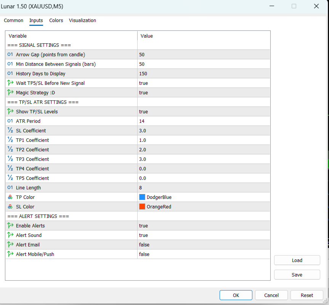Click the Variable column header
Viewport: 329px width, 305px height.
(x=71, y=36)
